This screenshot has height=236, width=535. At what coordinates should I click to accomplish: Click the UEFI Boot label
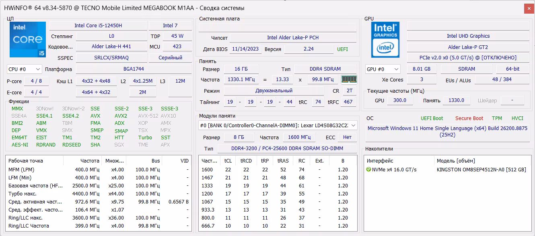[x=432, y=118]
